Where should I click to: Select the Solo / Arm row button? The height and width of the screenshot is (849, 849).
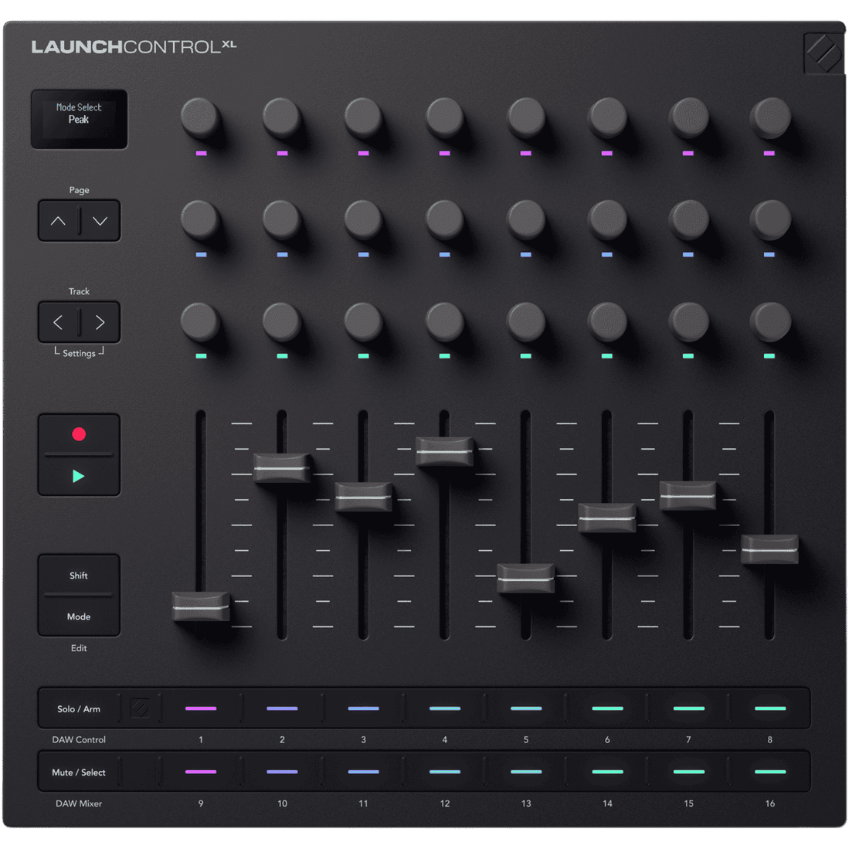(x=79, y=708)
